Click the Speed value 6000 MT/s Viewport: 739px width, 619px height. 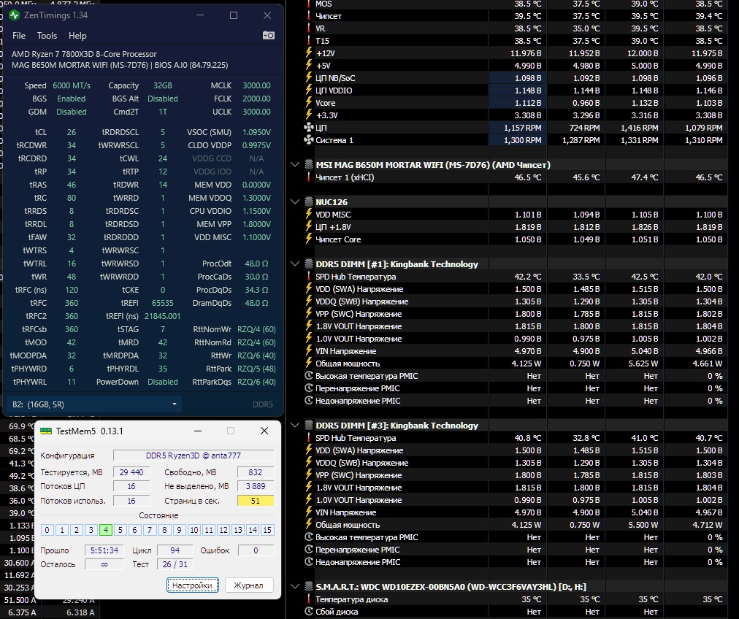[71, 85]
